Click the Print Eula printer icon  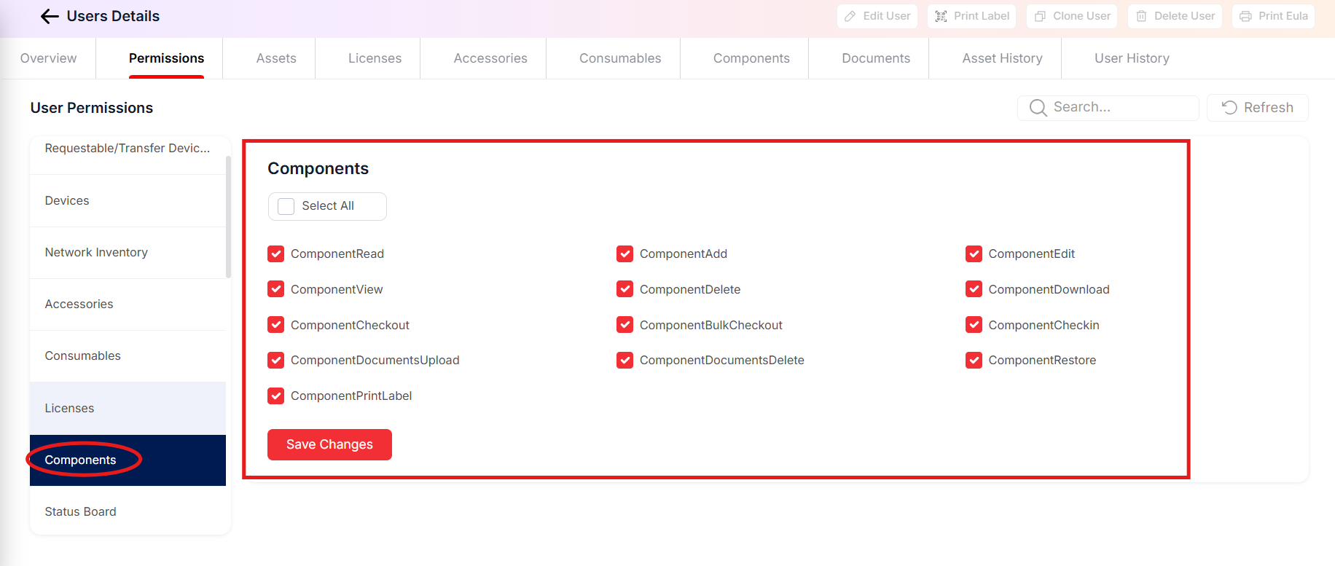click(x=1245, y=16)
